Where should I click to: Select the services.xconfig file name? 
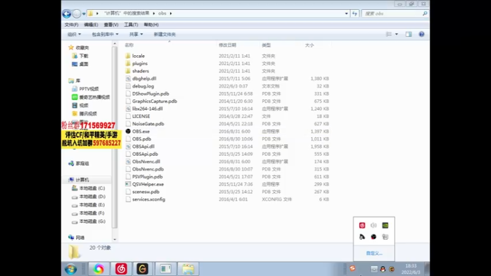point(149,199)
